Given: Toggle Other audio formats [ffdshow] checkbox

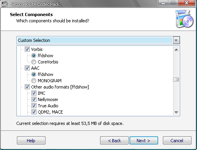Looking at the screenshot, I should click(x=27, y=87).
